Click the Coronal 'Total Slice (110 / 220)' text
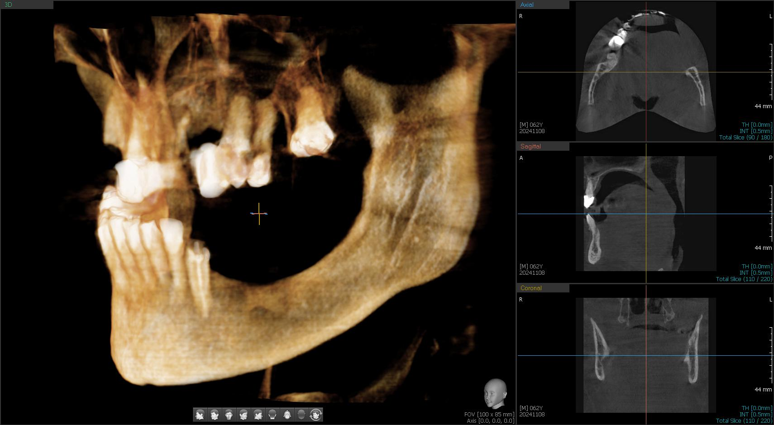Screen dimensions: 774x425 [x=744, y=421]
